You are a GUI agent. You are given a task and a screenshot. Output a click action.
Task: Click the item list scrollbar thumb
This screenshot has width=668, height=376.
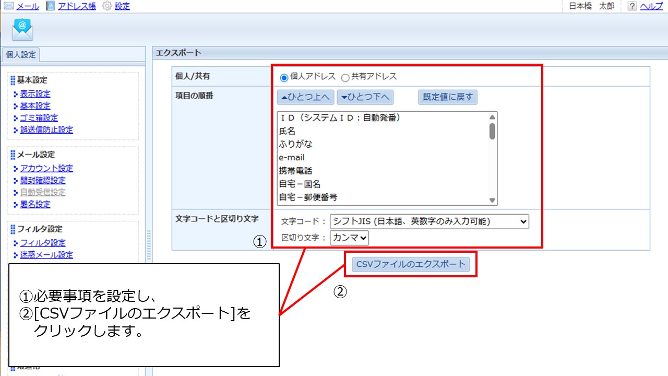tap(492, 131)
